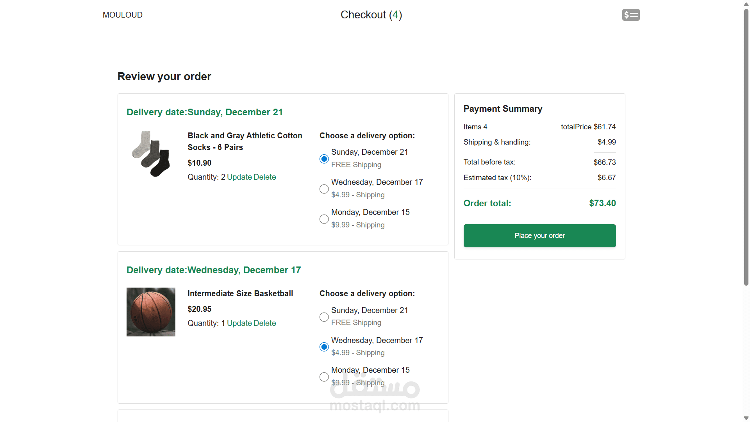Choose $4.99 Wednesday shipping for socks
This screenshot has width=750, height=422.
click(324, 189)
